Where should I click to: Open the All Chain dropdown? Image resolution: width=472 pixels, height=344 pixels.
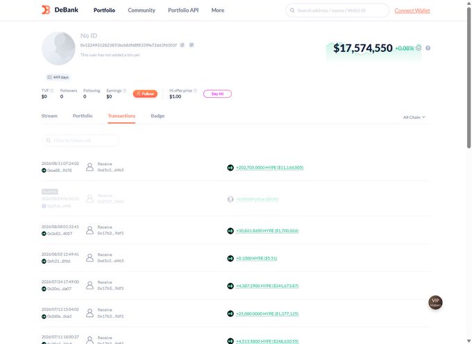414,117
